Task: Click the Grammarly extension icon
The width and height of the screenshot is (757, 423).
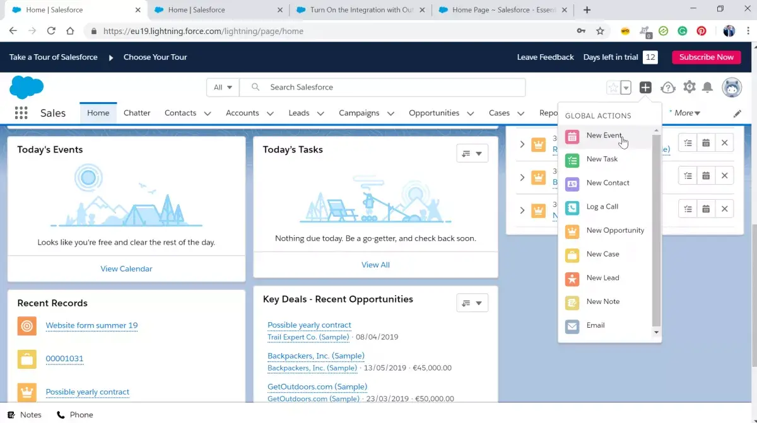Action: click(682, 31)
